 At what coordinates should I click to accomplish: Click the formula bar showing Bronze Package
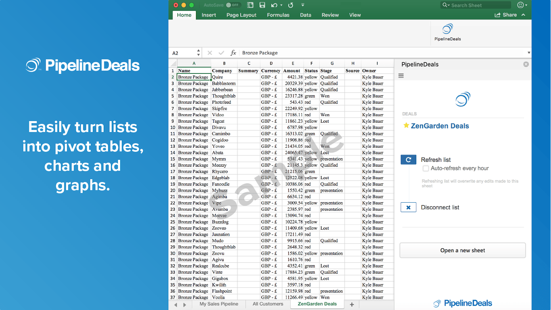coord(382,53)
